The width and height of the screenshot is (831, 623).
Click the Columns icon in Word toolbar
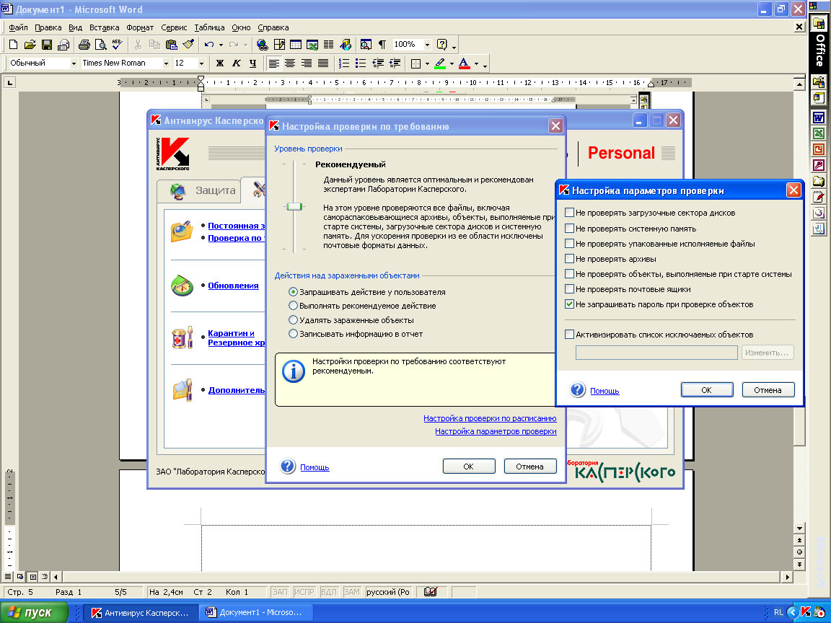tap(329, 45)
